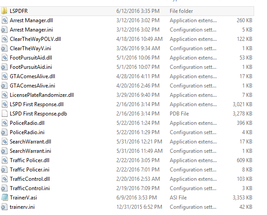Select the file name TrainerV.asi
267x215 pixels.
coord(24,198)
